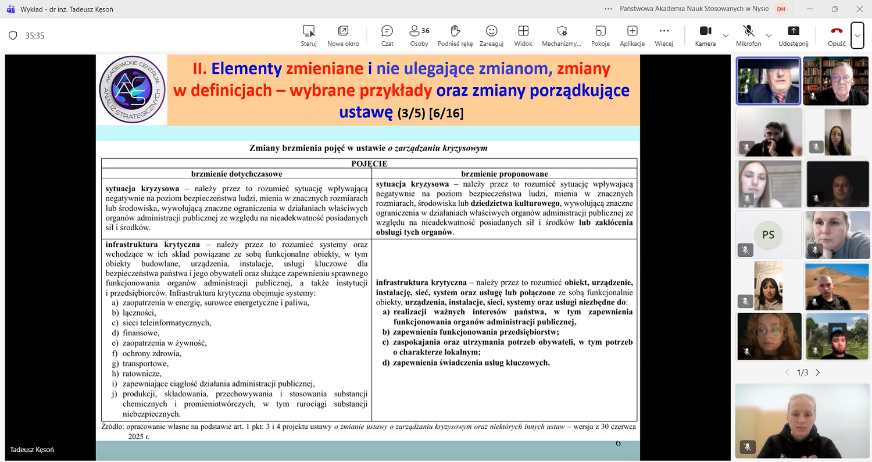This screenshot has height=462, width=872.
Task: Change layout using Widok
Action: click(x=523, y=35)
